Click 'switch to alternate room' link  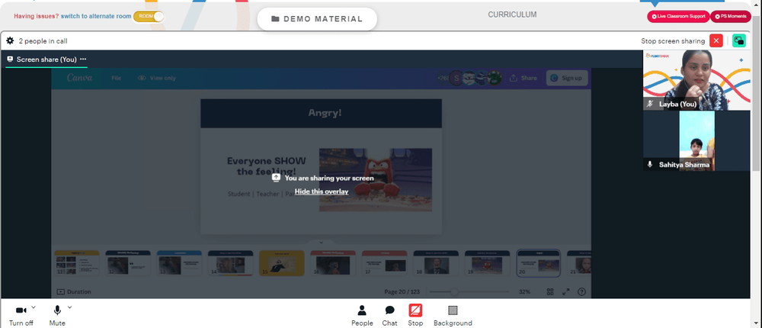tap(96, 16)
